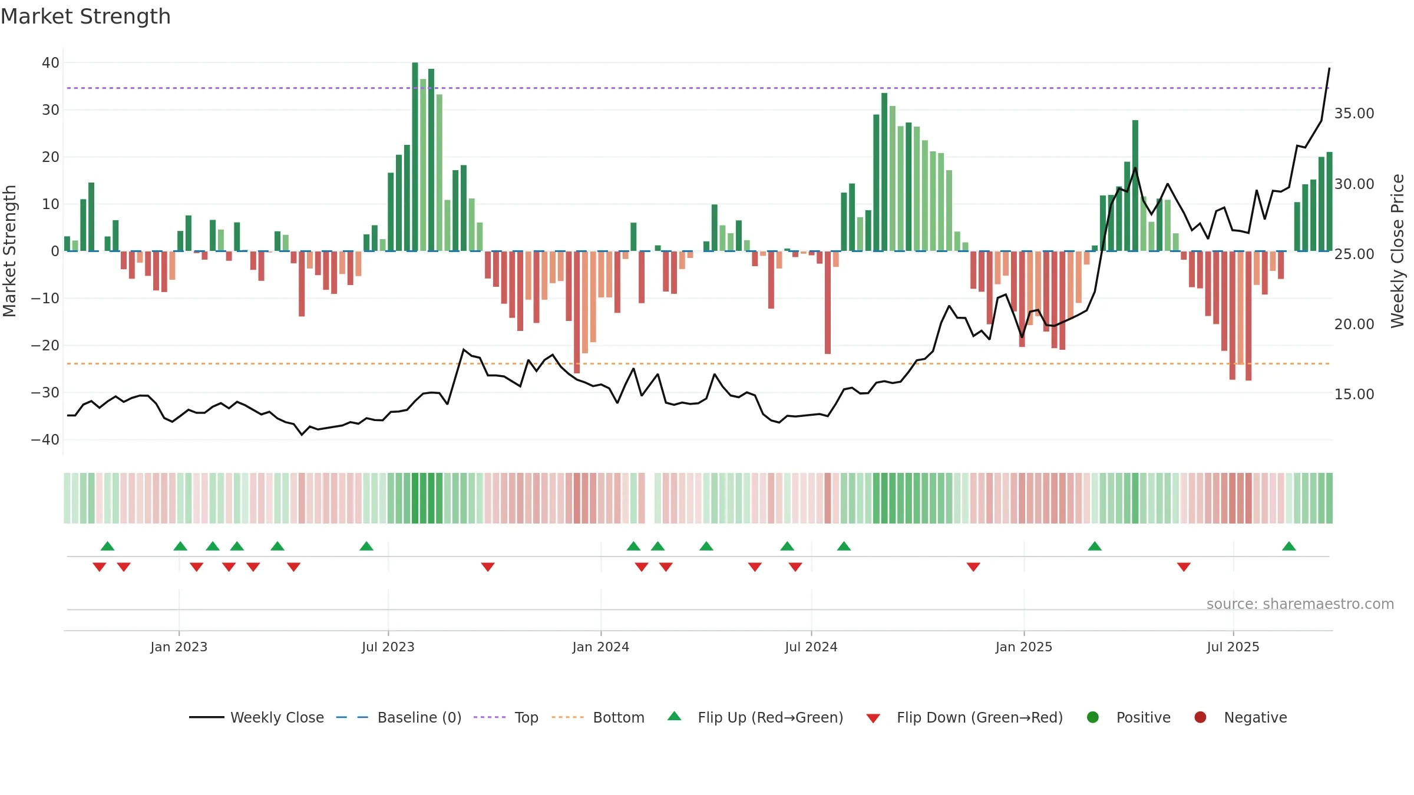This screenshot has height=795, width=1414.
Task: Toggle the Bottom legend entry
Action: pos(598,717)
